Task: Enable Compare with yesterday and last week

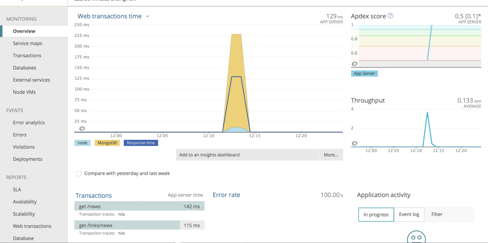Action: (x=79, y=174)
